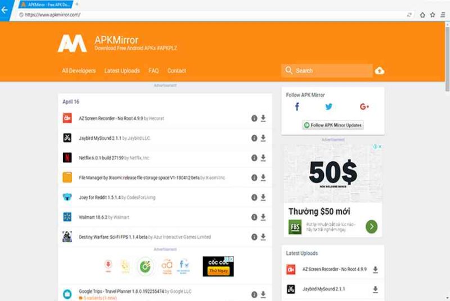
Task: Click developer name CodesForLiving
Action: coord(141,197)
